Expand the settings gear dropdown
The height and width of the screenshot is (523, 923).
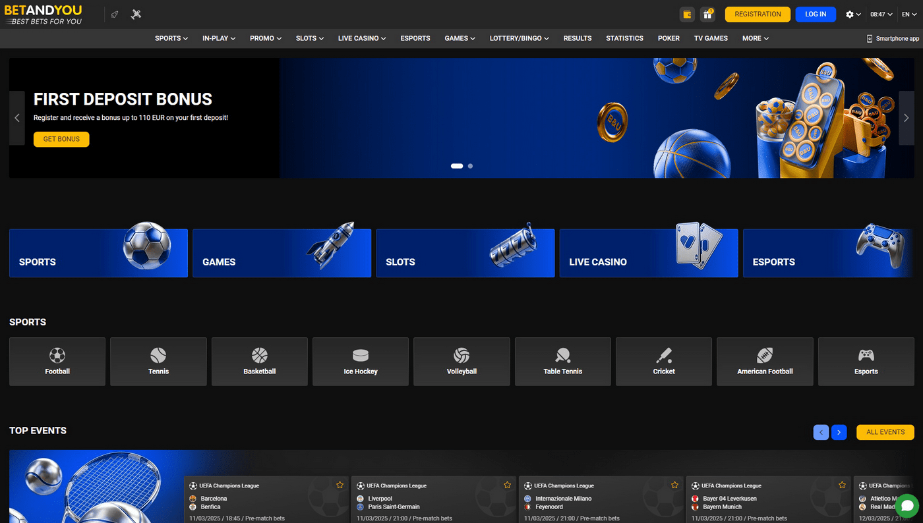[x=853, y=14]
